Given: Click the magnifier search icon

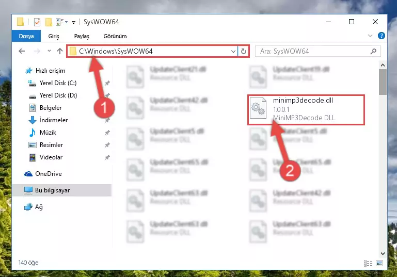Looking at the screenshot, I should (373, 52).
